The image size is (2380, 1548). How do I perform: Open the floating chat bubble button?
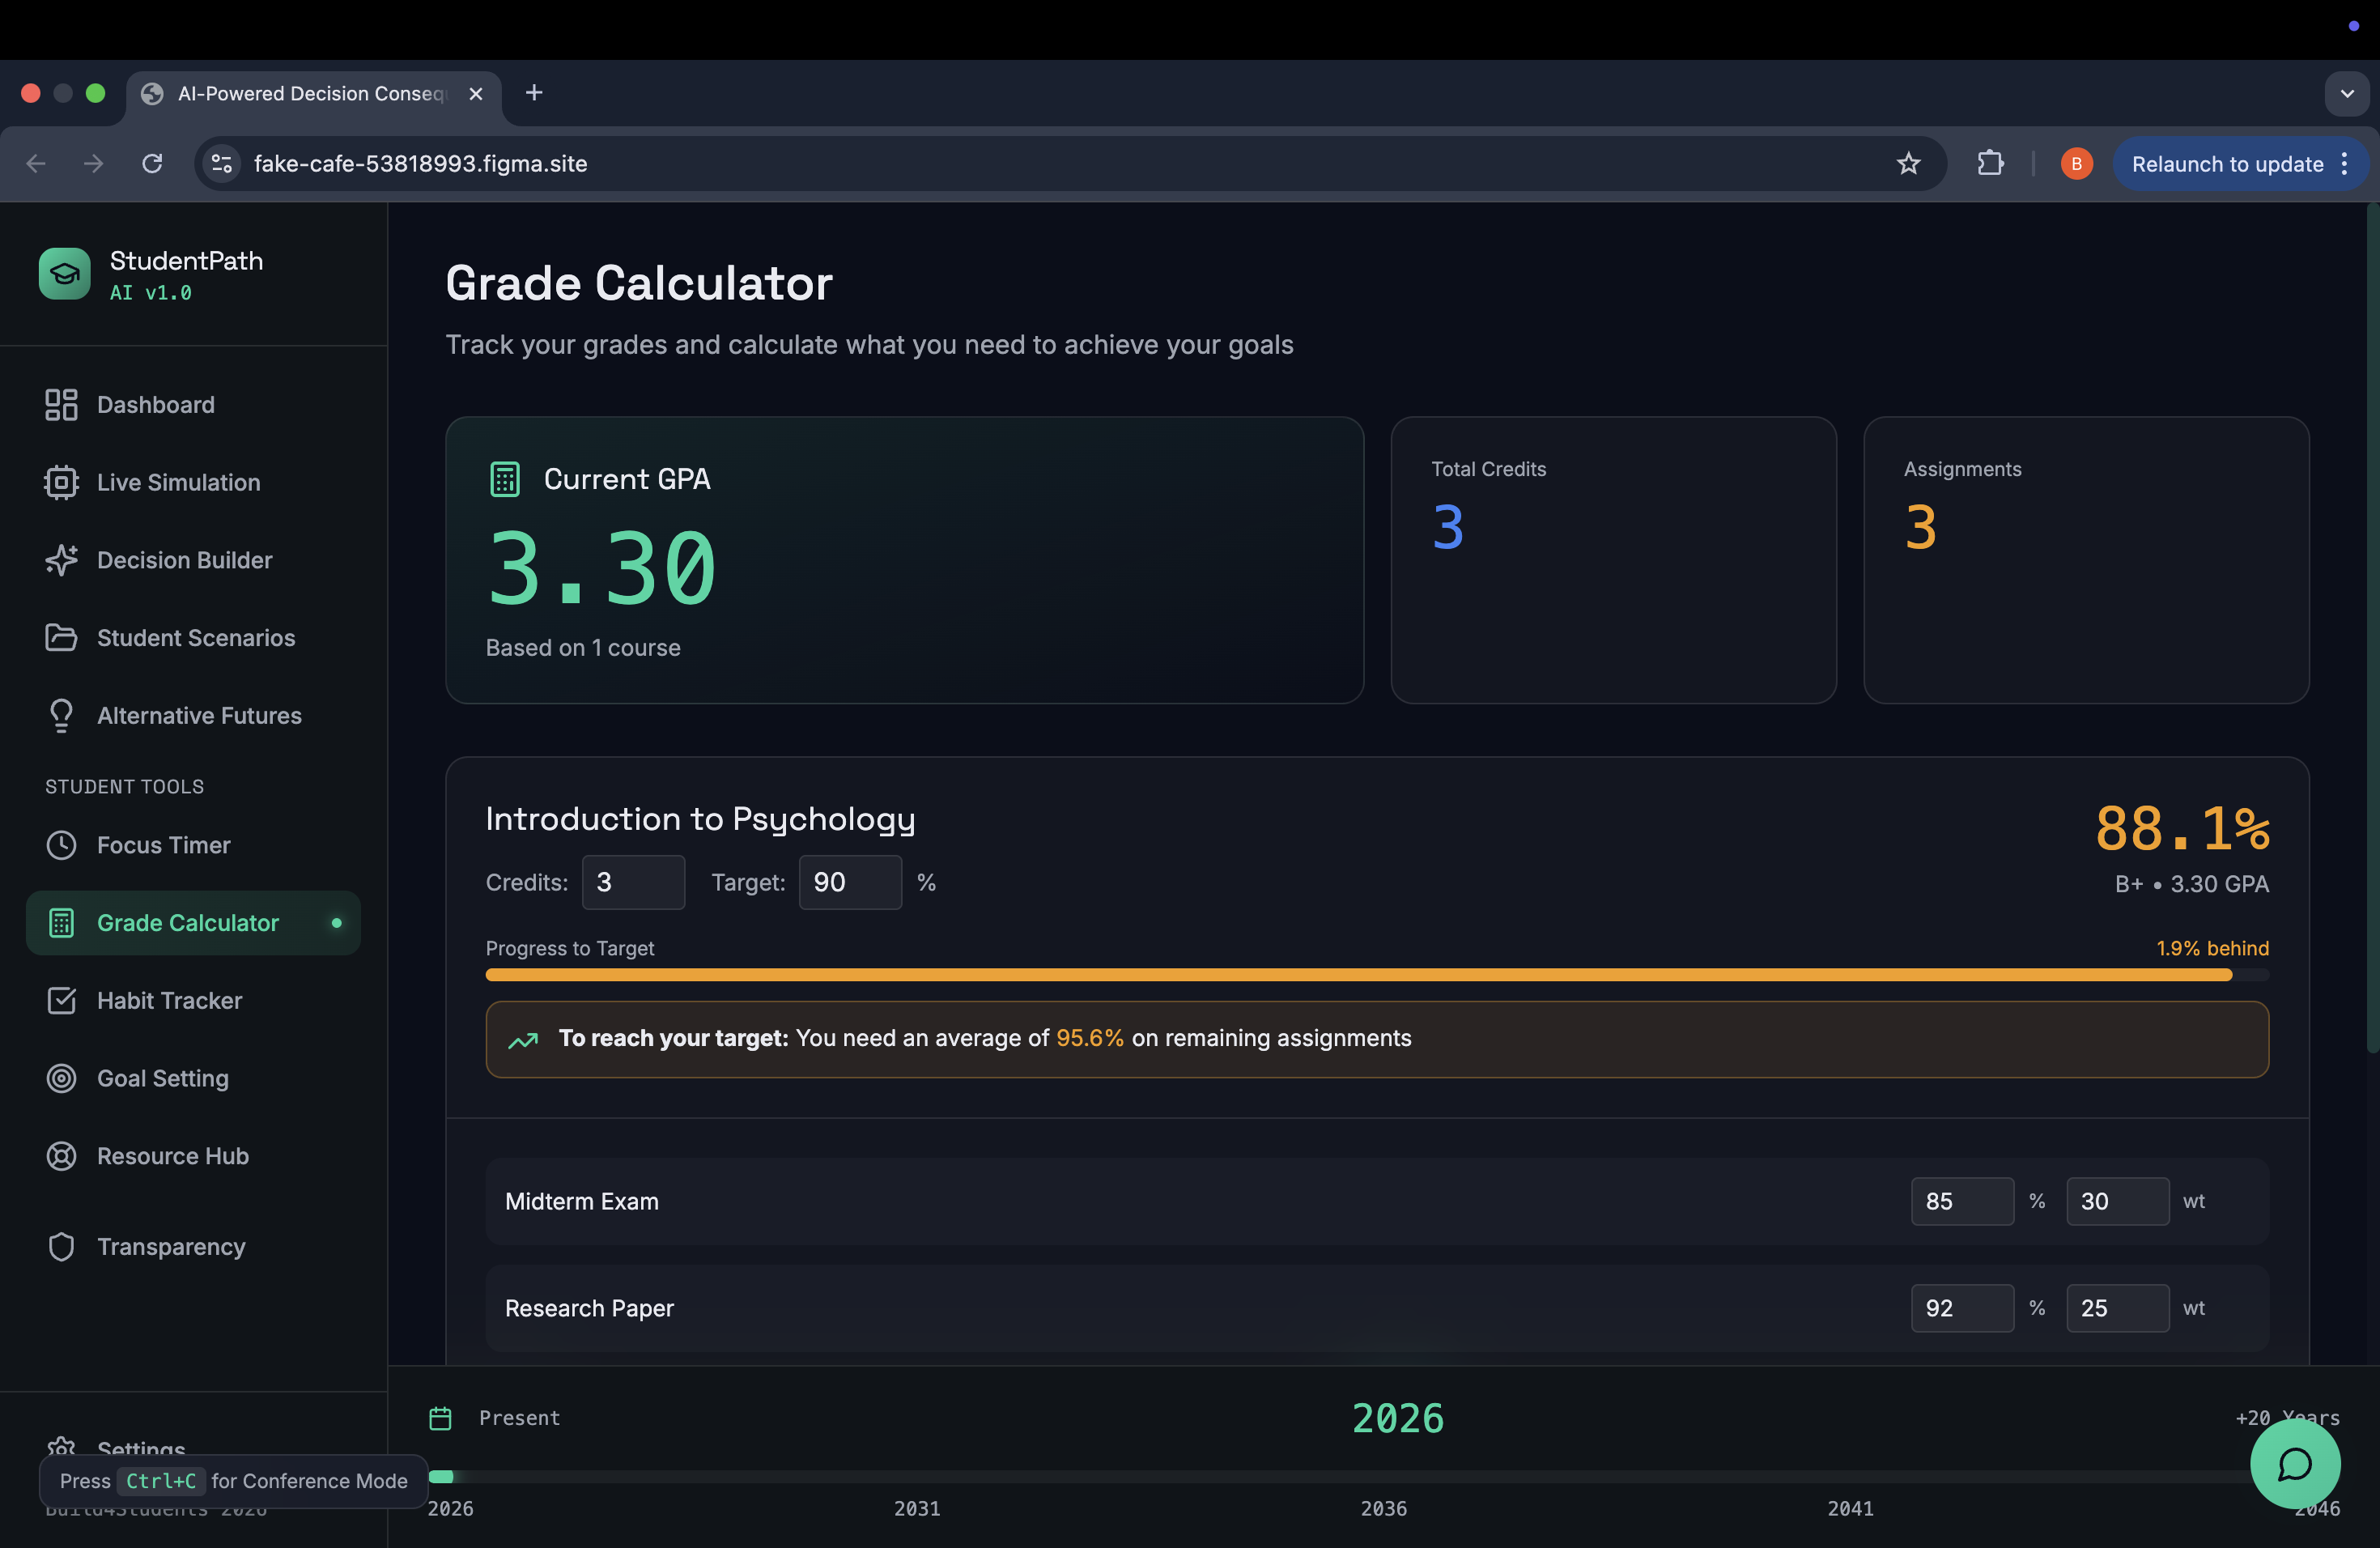(2294, 1464)
